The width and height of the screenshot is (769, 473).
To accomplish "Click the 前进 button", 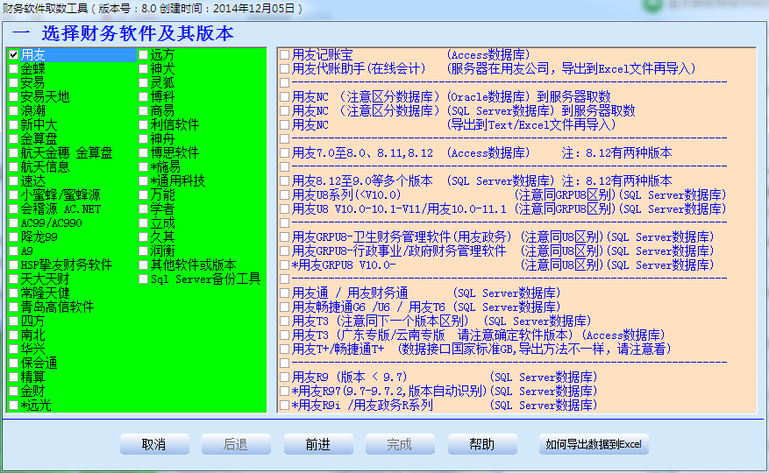I will 318,444.
